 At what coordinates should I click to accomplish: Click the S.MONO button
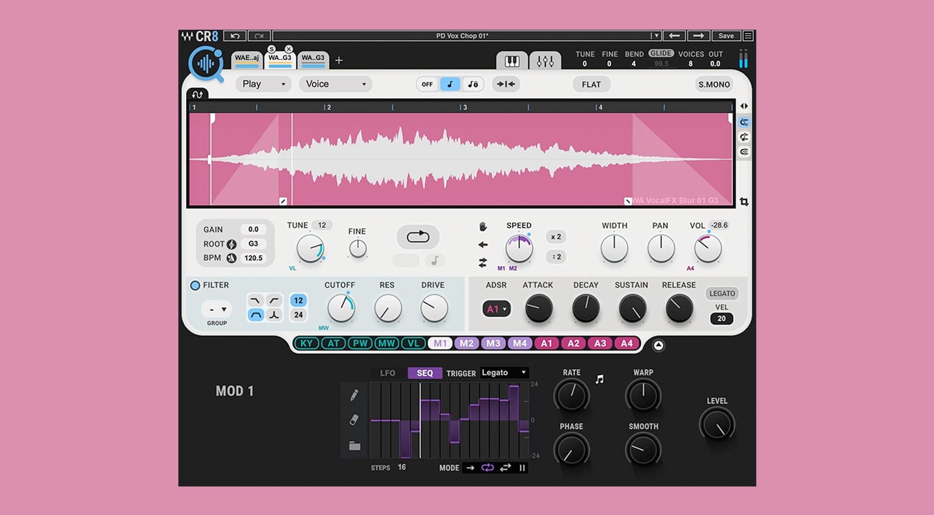pyautogui.click(x=714, y=84)
